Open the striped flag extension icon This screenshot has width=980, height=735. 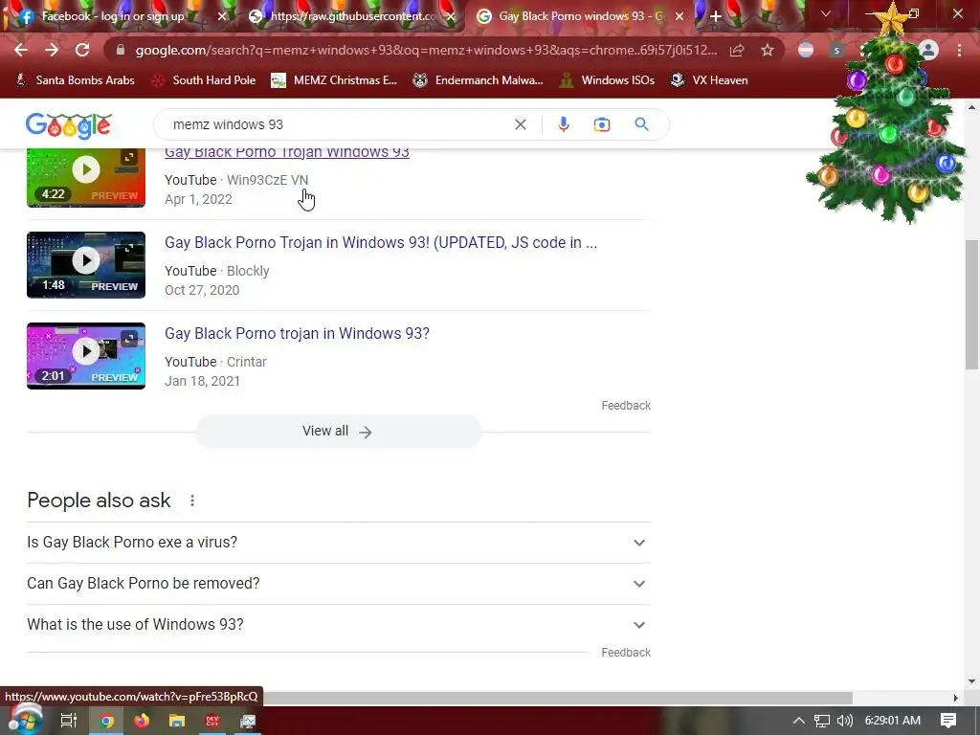point(806,50)
